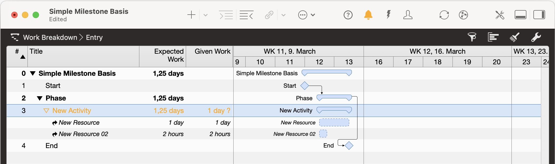Image resolution: width=555 pixels, height=164 pixels.
Task: Click the lightning catch-up icon
Action: click(x=388, y=15)
